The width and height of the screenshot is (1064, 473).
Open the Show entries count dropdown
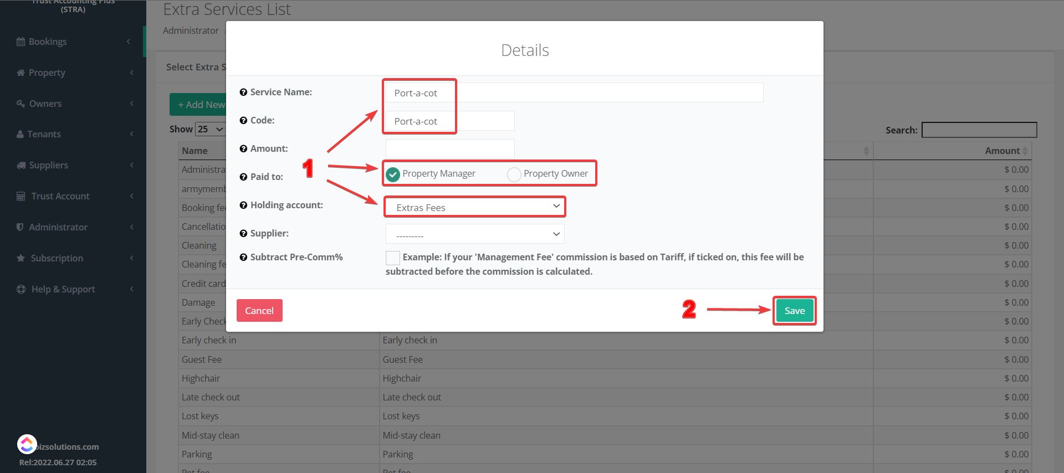(x=211, y=129)
